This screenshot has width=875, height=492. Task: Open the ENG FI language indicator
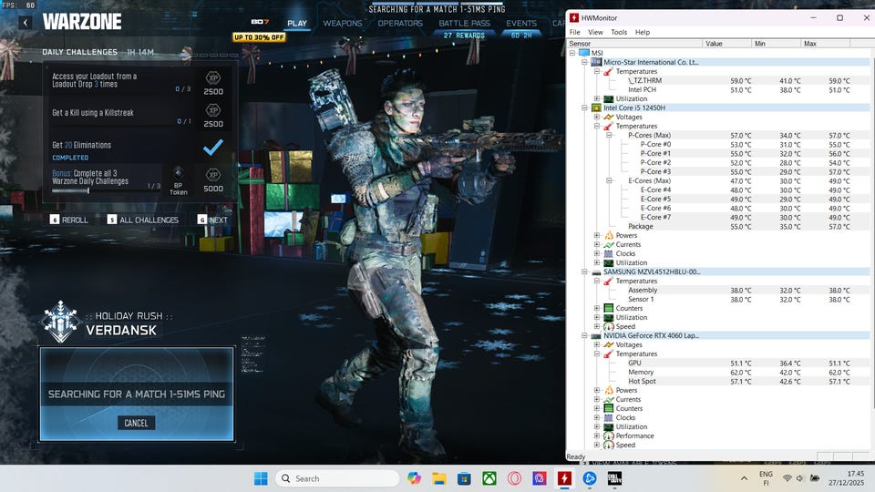point(766,478)
